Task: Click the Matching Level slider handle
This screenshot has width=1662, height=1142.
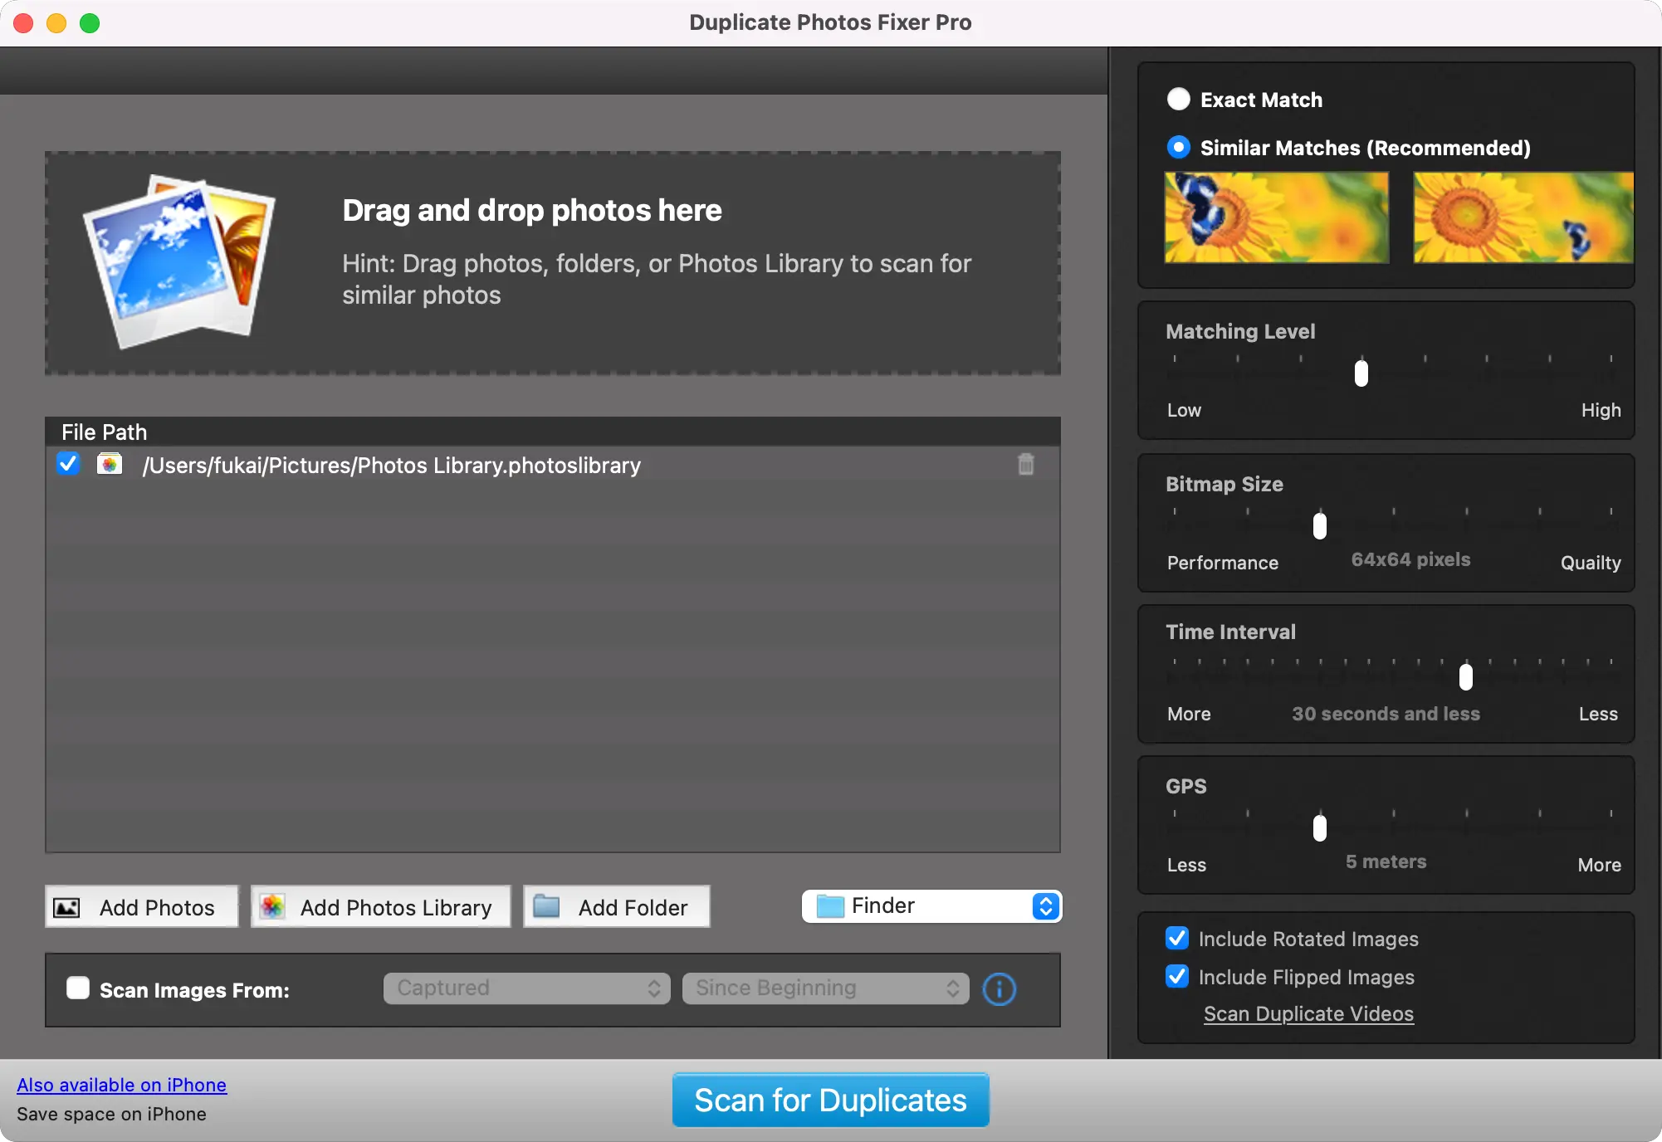Action: tap(1361, 373)
